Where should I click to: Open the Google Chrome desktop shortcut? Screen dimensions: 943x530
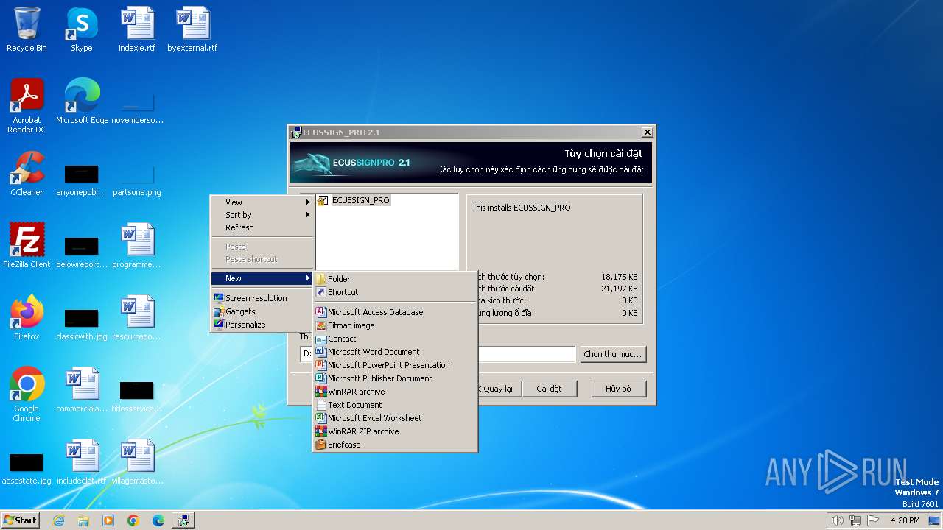(27, 395)
